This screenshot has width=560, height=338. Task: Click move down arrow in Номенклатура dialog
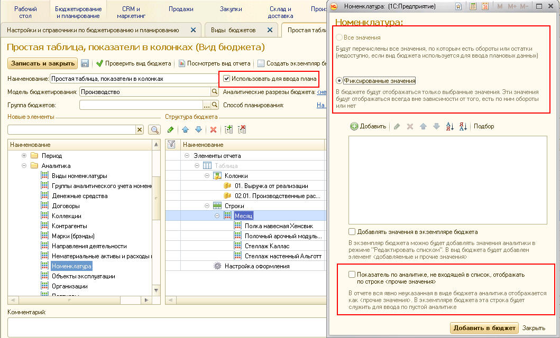point(436,126)
